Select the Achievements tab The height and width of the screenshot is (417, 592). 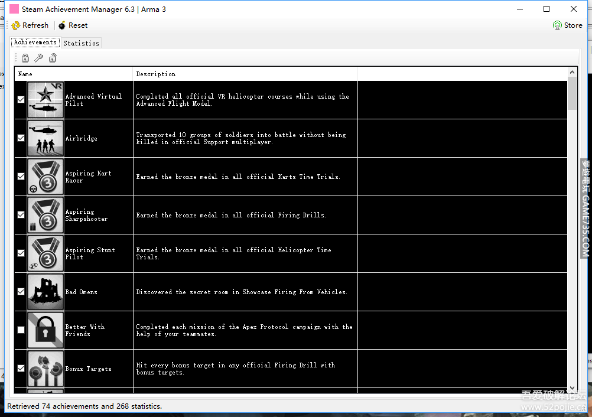35,43
